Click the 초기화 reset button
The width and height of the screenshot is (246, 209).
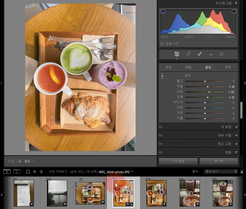click(219, 161)
